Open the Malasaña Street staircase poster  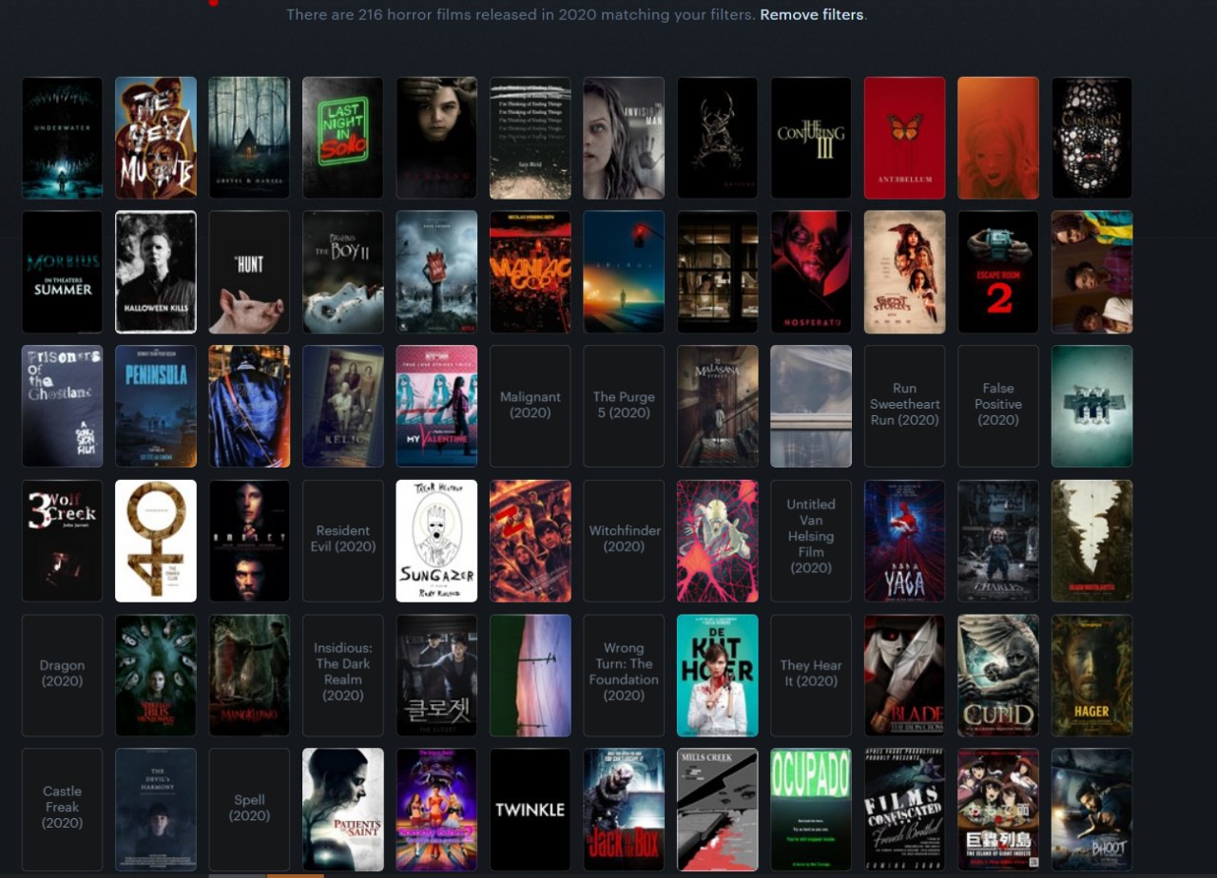718,406
